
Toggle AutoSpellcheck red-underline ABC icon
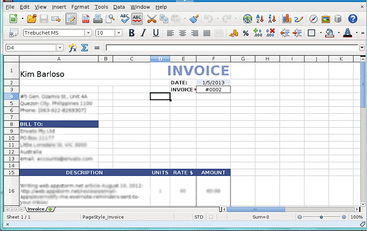(137, 19)
